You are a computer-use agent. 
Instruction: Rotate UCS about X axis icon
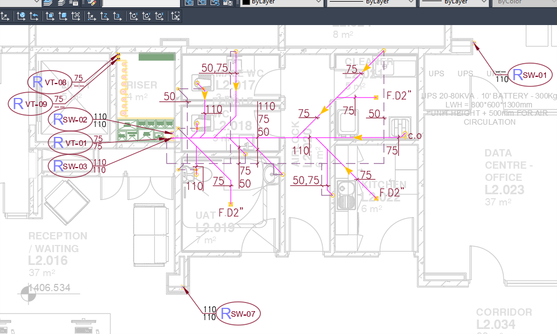134,16
